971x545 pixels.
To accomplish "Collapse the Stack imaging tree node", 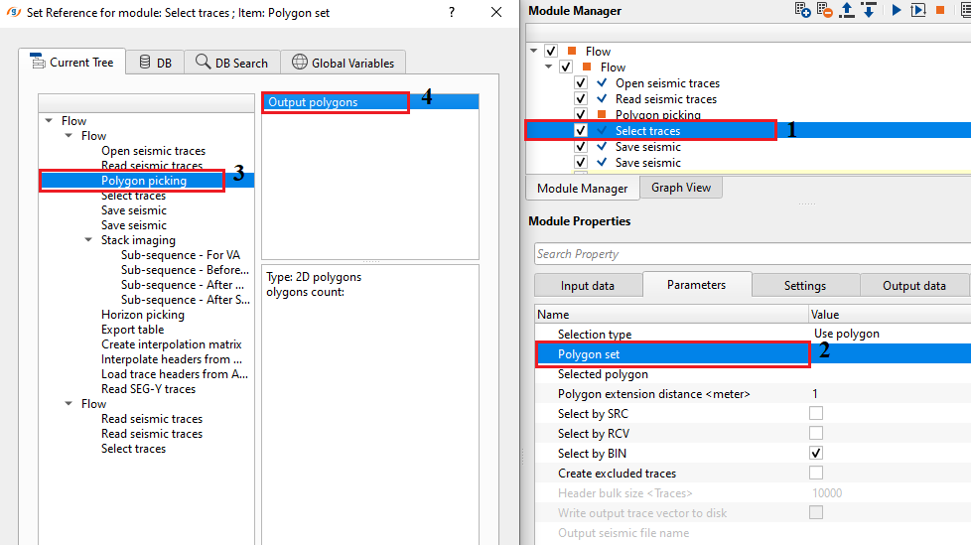I will point(89,240).
